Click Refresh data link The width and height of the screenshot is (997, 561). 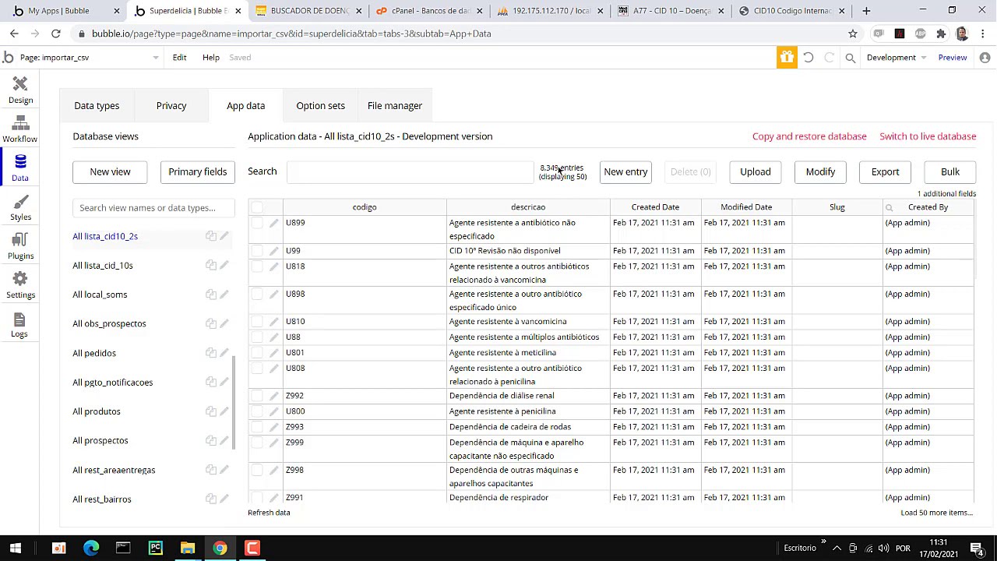(269, 513)
